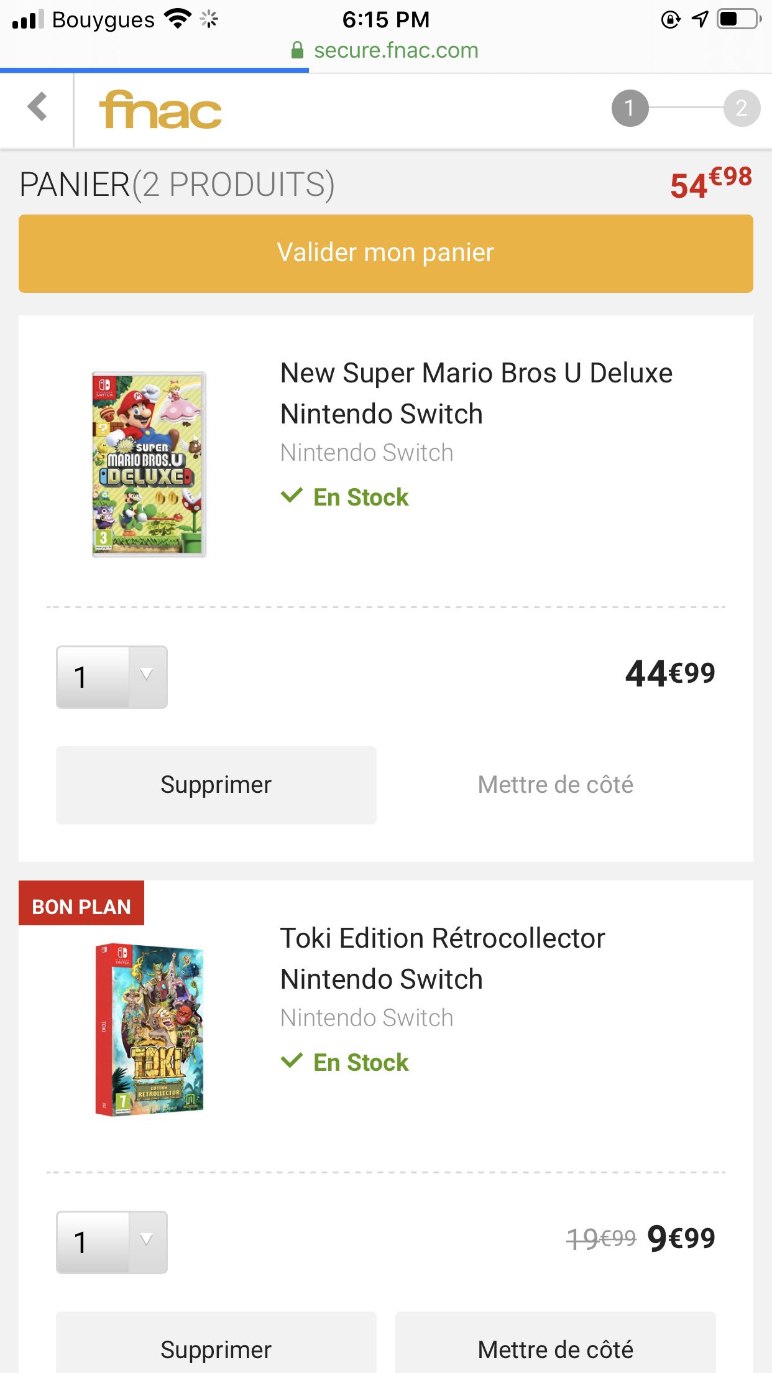
Task: Click Valider mon panier button
Action: [x=386, y=253]
